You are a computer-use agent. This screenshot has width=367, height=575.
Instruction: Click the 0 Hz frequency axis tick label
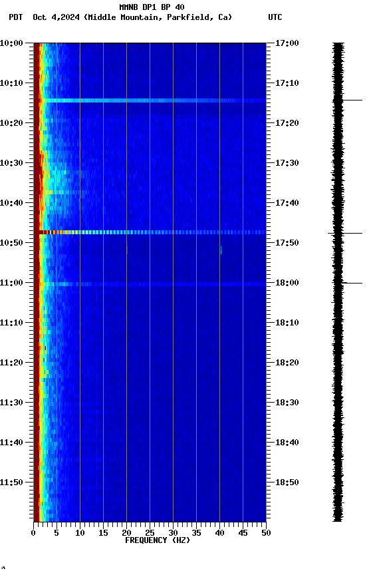[33, 533]
